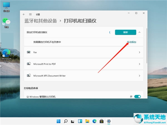Click the teal 刷新 refresh button

click(x=126, y=32)
